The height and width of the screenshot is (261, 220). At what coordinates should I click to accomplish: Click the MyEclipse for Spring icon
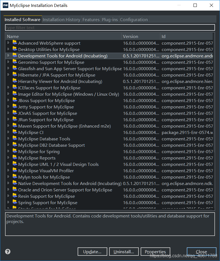tap(15, 151)
